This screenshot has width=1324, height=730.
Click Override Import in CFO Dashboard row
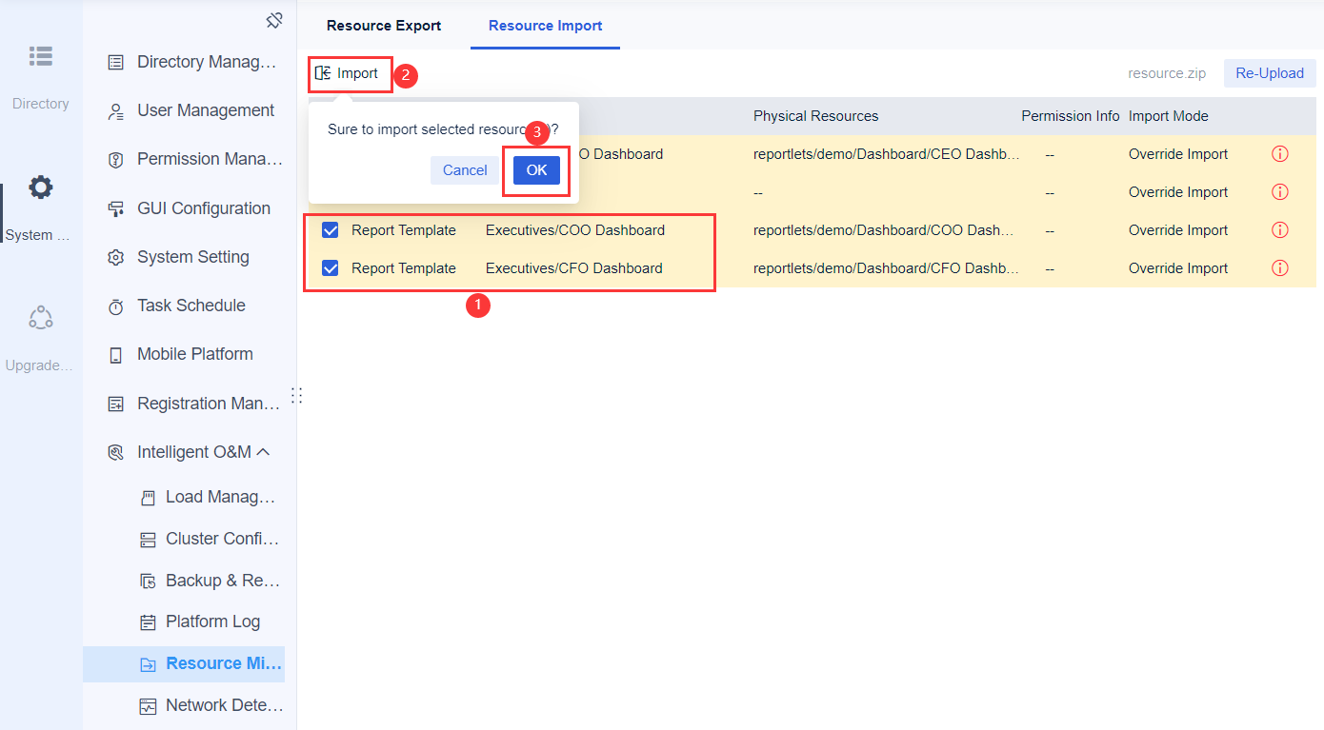point(1178,268)
